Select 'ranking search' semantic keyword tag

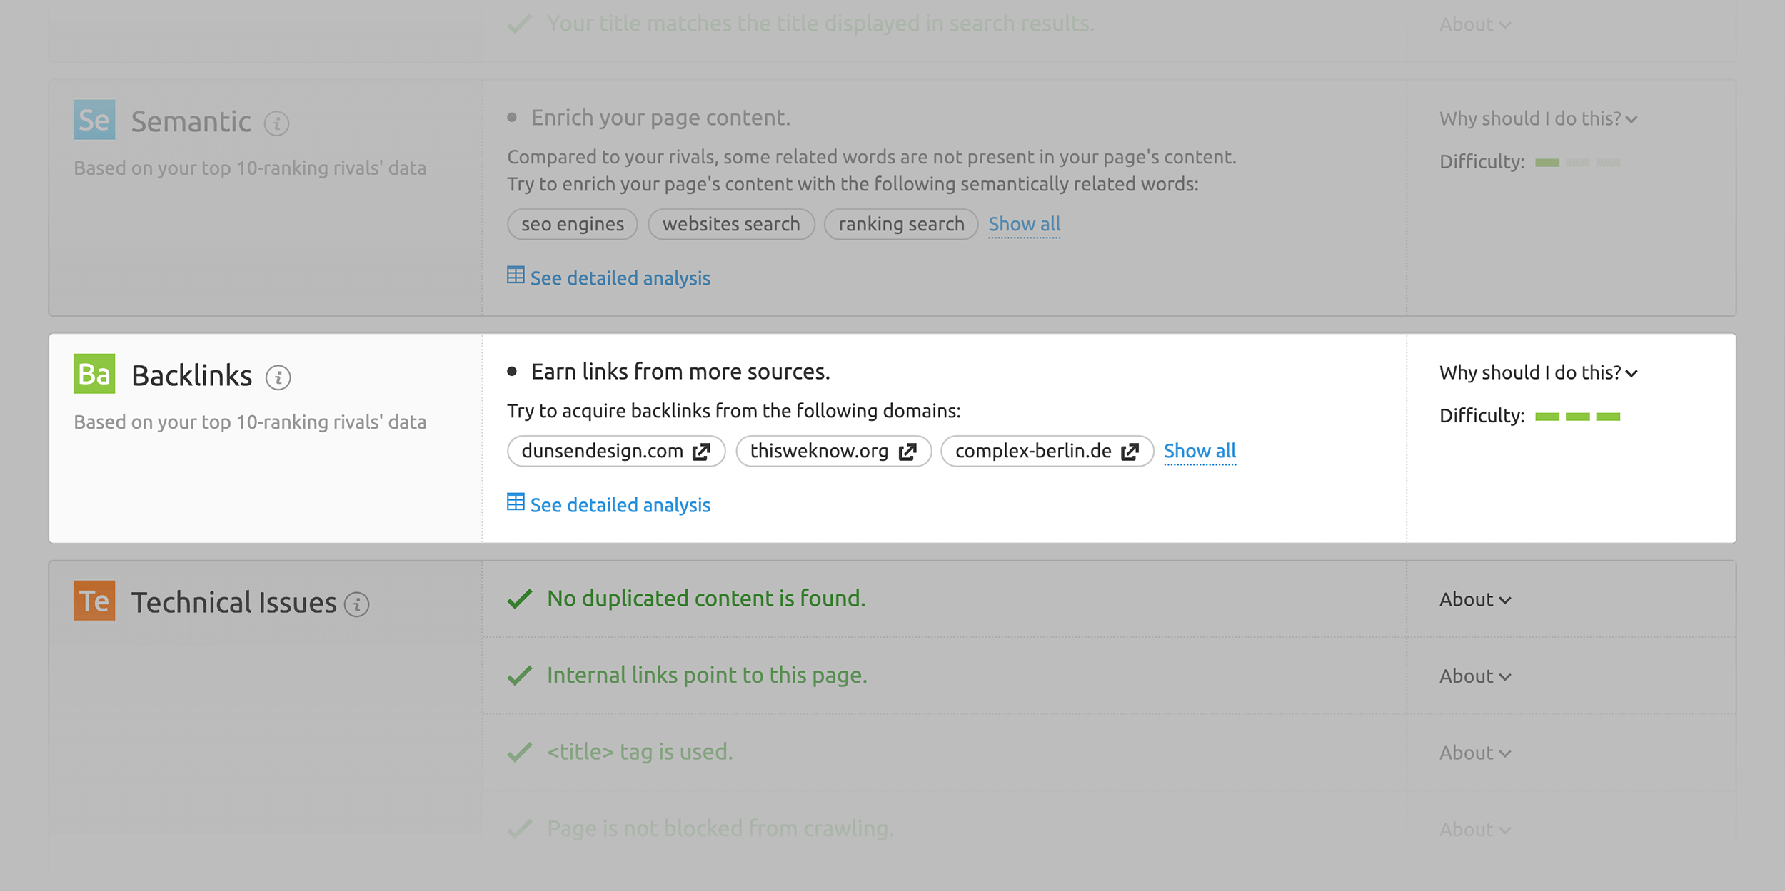coord(900,223)
